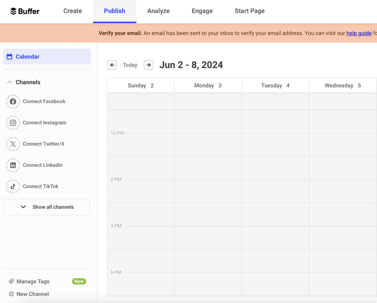
Task: Select Calendar in the sidebar
Action: pos(47,57)
